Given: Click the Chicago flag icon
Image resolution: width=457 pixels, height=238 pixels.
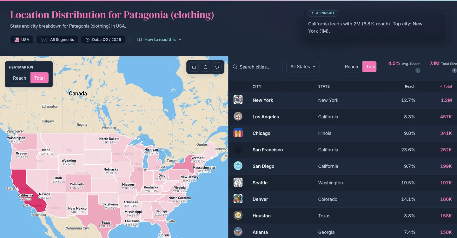Looking at the screenshot, I should pos(238,133).
